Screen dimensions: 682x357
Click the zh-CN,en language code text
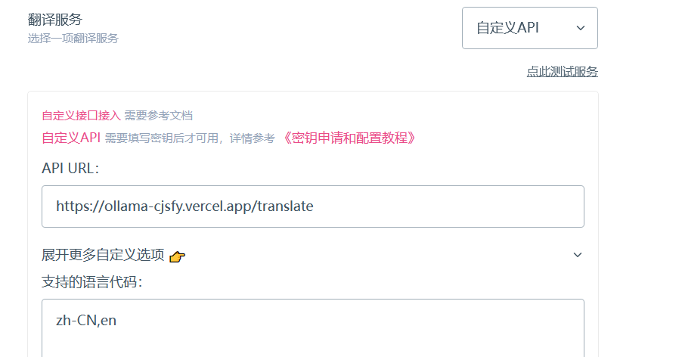(86, 321)
